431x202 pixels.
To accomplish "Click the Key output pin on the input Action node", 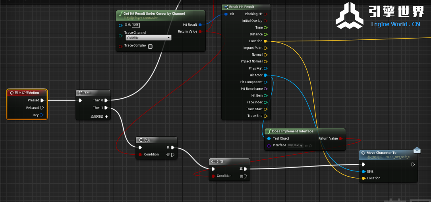I will point(42,115).
